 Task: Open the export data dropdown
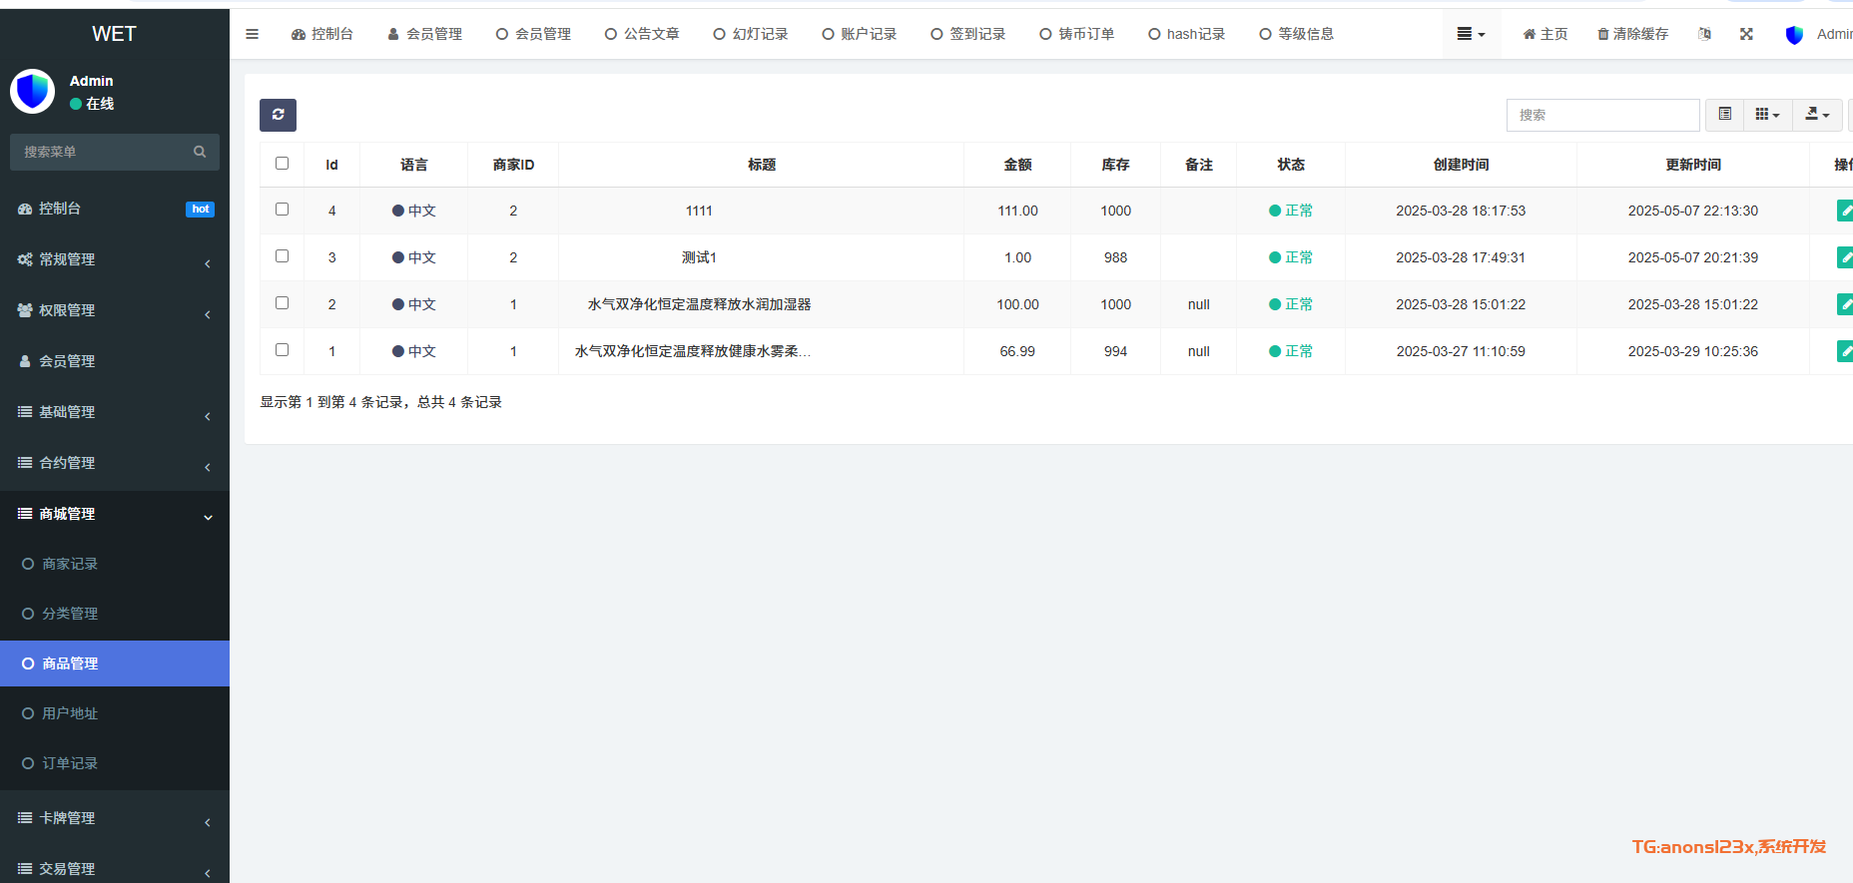point(1817,115)
